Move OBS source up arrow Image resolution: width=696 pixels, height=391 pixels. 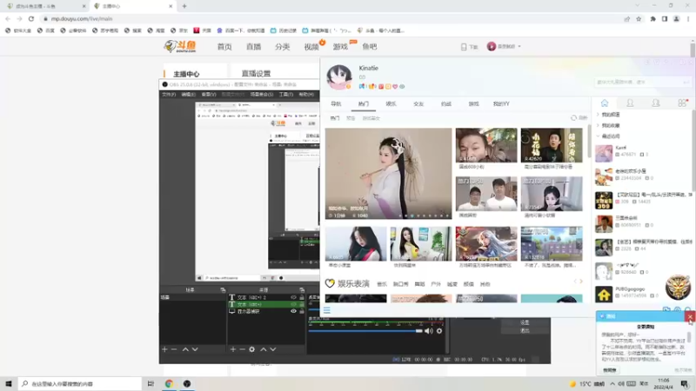coord(264,349)
